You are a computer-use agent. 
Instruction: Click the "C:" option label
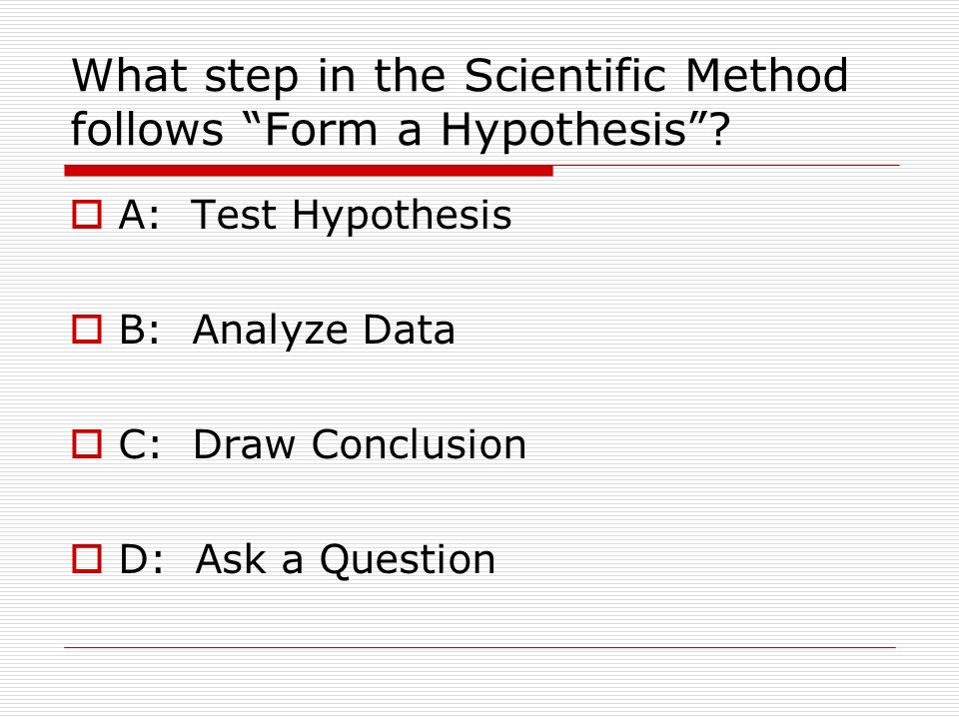click(x=140, y=443)
